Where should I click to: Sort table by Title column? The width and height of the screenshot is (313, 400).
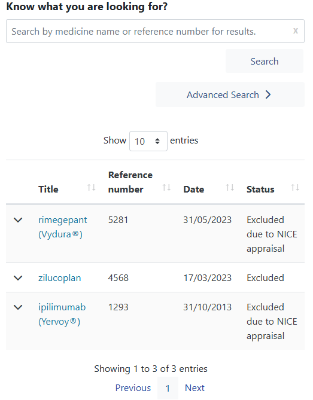(x=91, y=188)
